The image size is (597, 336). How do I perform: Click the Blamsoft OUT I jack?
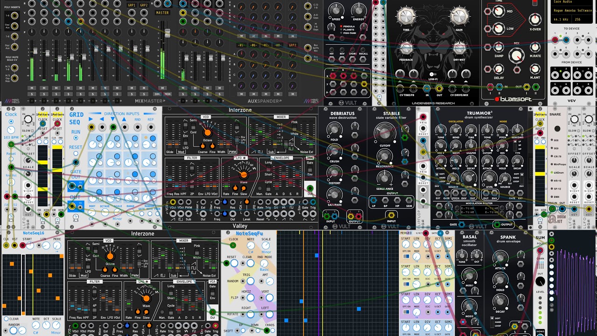pyautogui.click(x=526, y=87)
